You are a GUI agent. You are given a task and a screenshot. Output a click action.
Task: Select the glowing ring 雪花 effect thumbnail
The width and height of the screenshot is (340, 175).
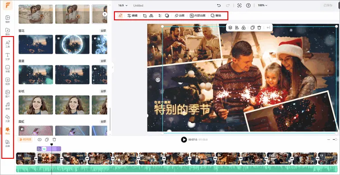pos(72,44)
